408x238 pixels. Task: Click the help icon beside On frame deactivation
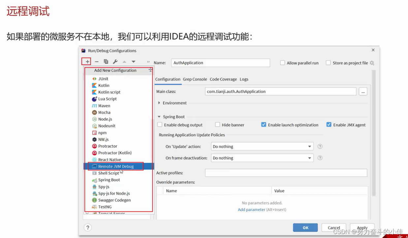320,158
